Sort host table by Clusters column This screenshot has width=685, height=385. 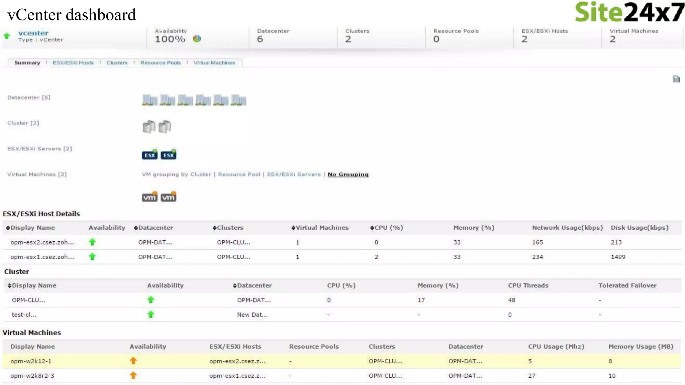[x=228, y=228]
